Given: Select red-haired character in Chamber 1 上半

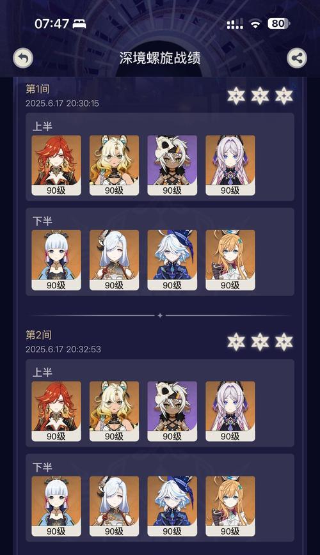Looking at the screenshot, I should 56,166.
